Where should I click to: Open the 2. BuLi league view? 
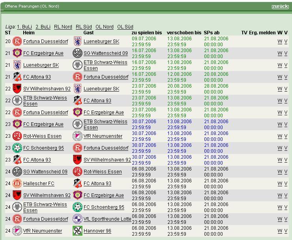(43, 27)
